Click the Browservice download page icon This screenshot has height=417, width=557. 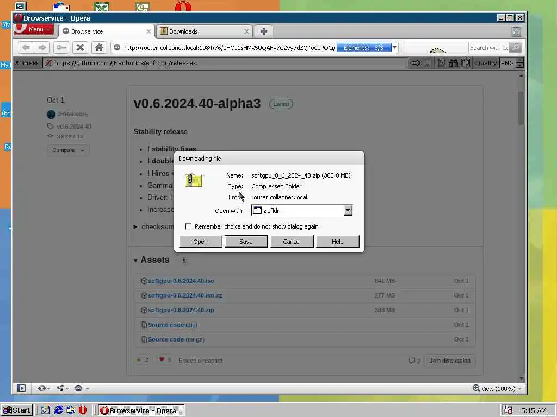(x=441, y=63)
